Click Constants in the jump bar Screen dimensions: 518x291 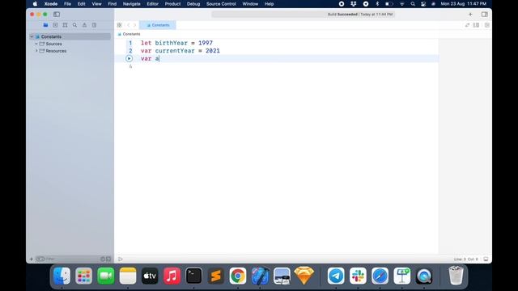(131, 34)
